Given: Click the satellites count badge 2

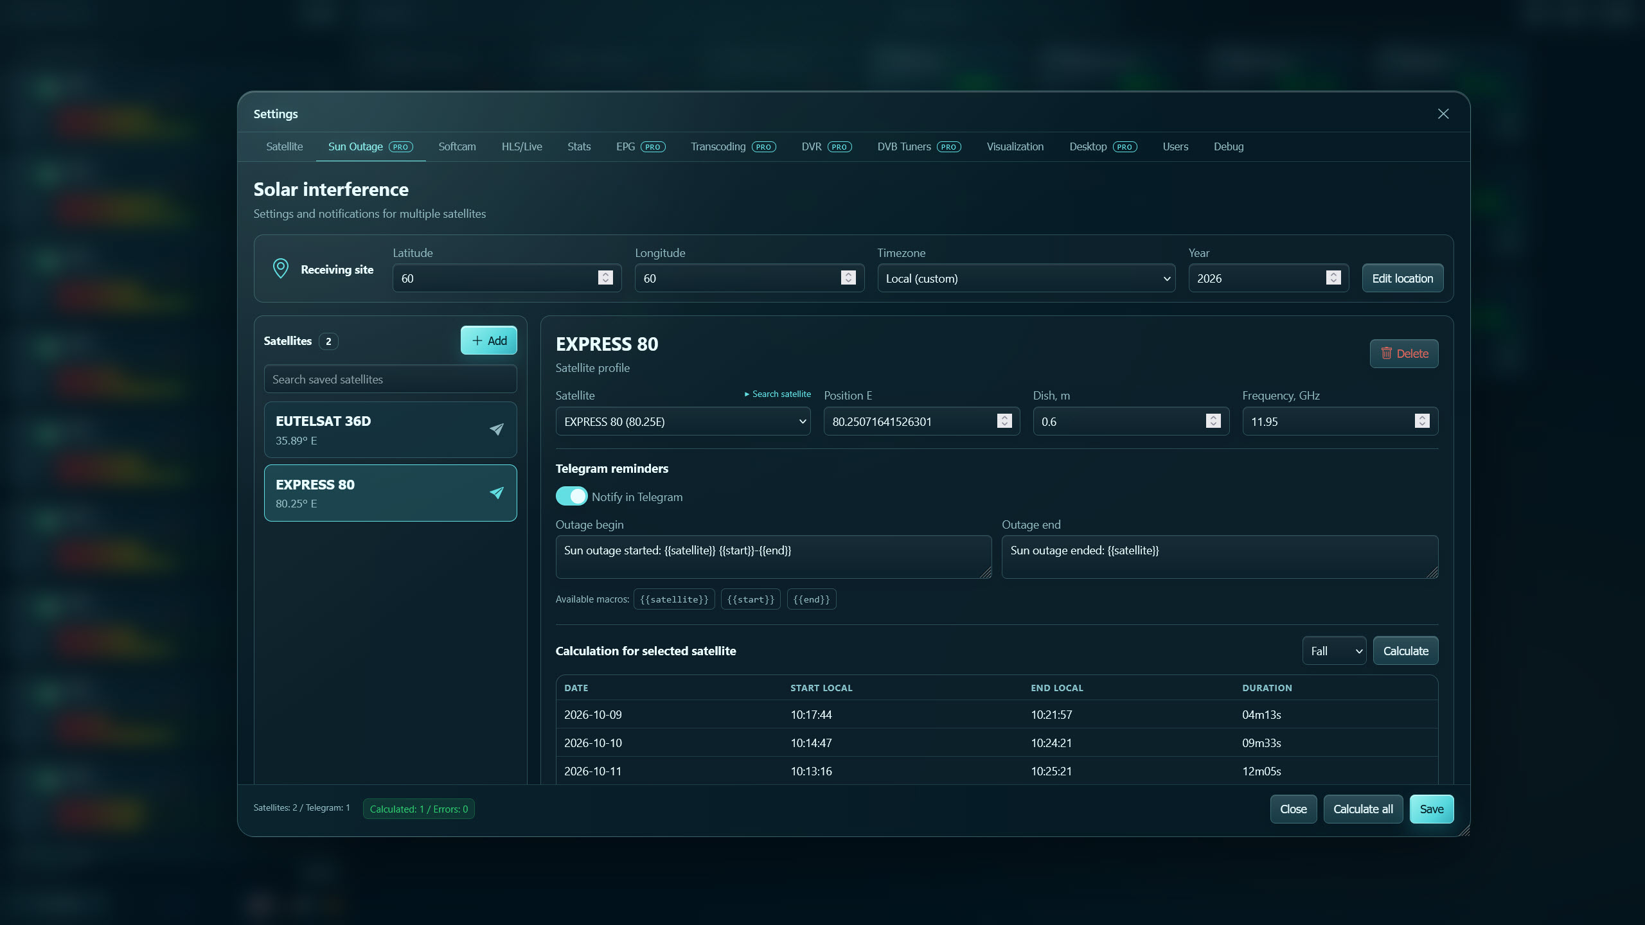Looking at the screenshot, I should point(328,341).
